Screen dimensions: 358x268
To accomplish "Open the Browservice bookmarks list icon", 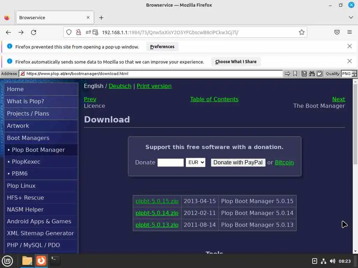I will coord(304,74).
